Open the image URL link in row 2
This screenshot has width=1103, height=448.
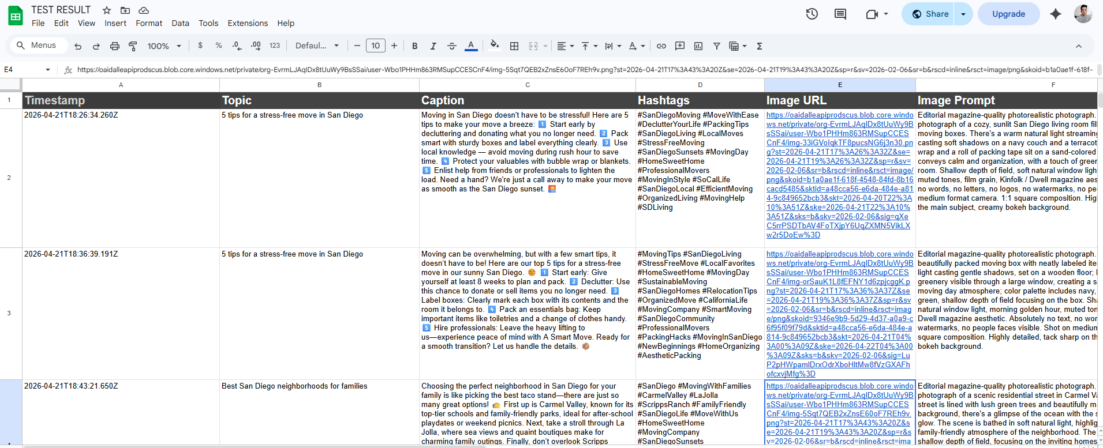click(x=840, y=175)
